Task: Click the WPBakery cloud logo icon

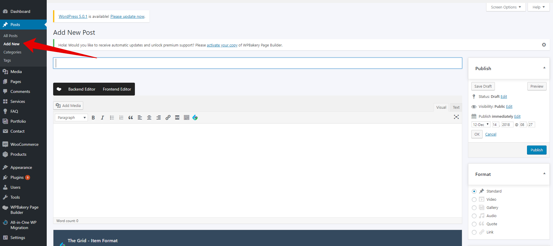Action: pyautogui.click(x=59, y=89)
